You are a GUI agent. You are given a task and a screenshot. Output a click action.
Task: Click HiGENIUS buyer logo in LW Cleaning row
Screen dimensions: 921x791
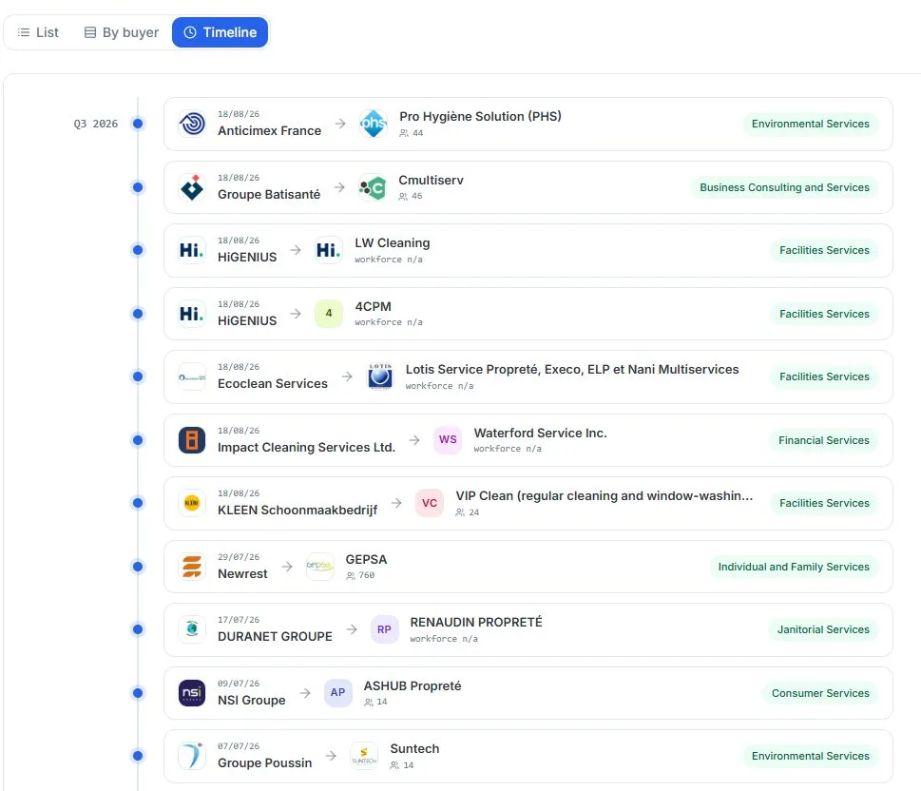click(x=192, y=250)
